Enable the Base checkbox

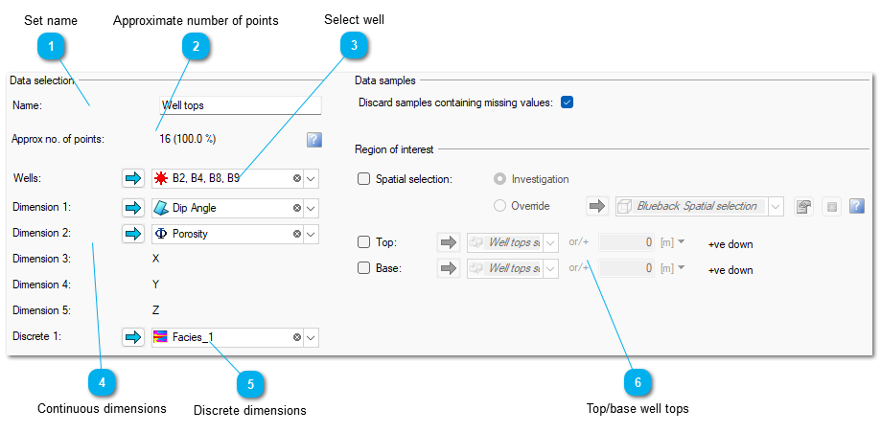364,268
